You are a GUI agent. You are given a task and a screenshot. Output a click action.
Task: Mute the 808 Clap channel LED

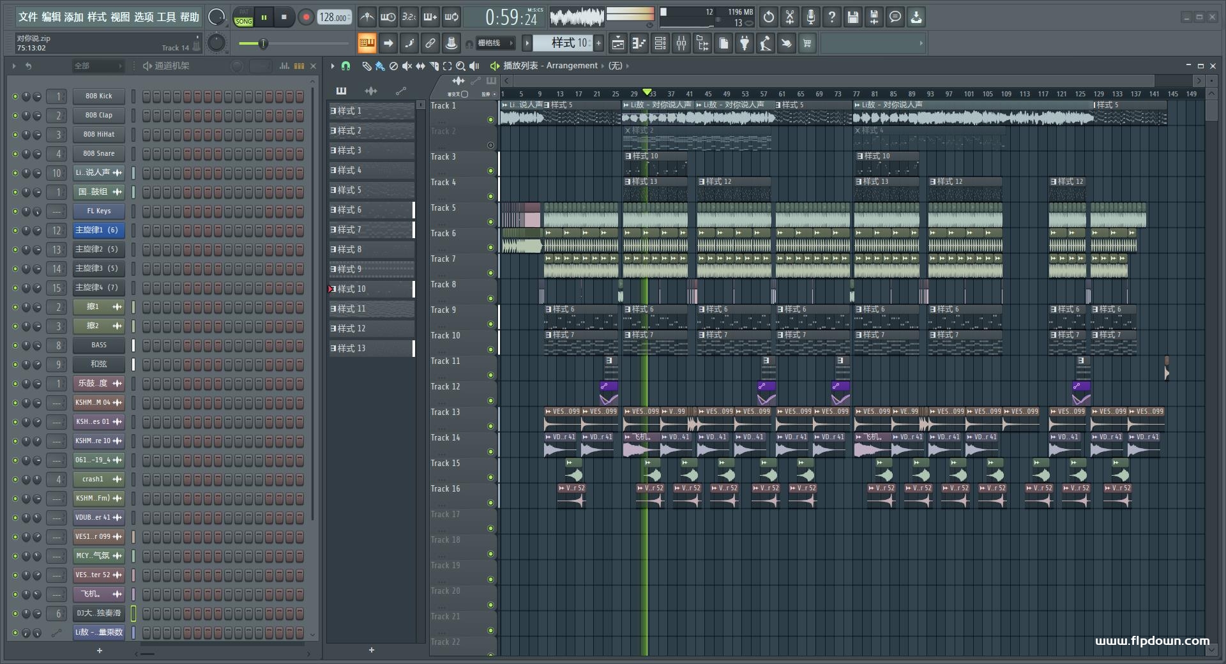click(15, 116)
